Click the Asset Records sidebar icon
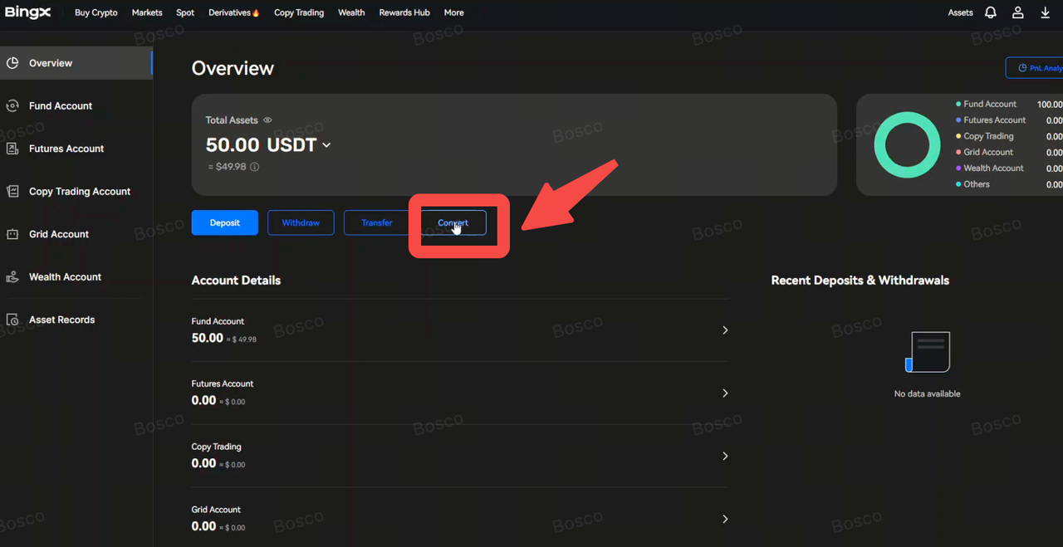 tap(12, 320)
